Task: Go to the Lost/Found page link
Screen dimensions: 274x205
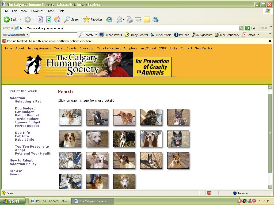Action: (x=147, y=48)
